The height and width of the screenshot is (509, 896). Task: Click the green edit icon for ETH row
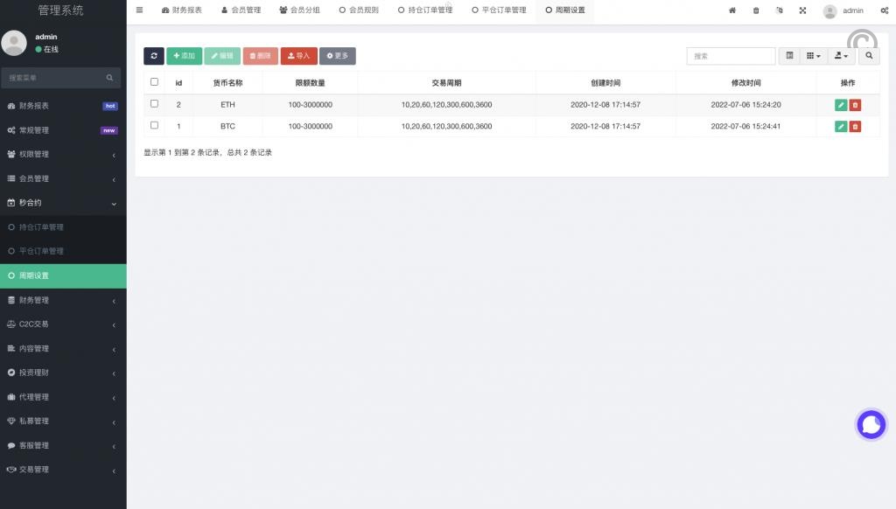841,105
